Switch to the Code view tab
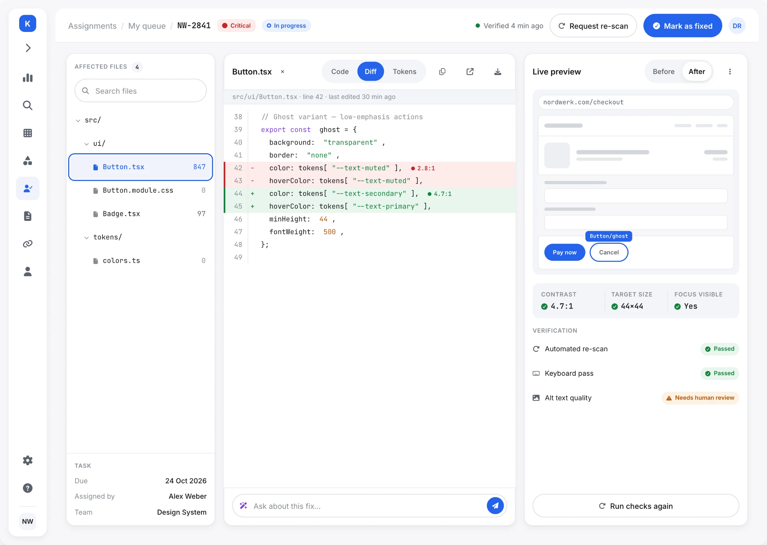Viewport: 767px width, 545px height. tap(340, 72)
